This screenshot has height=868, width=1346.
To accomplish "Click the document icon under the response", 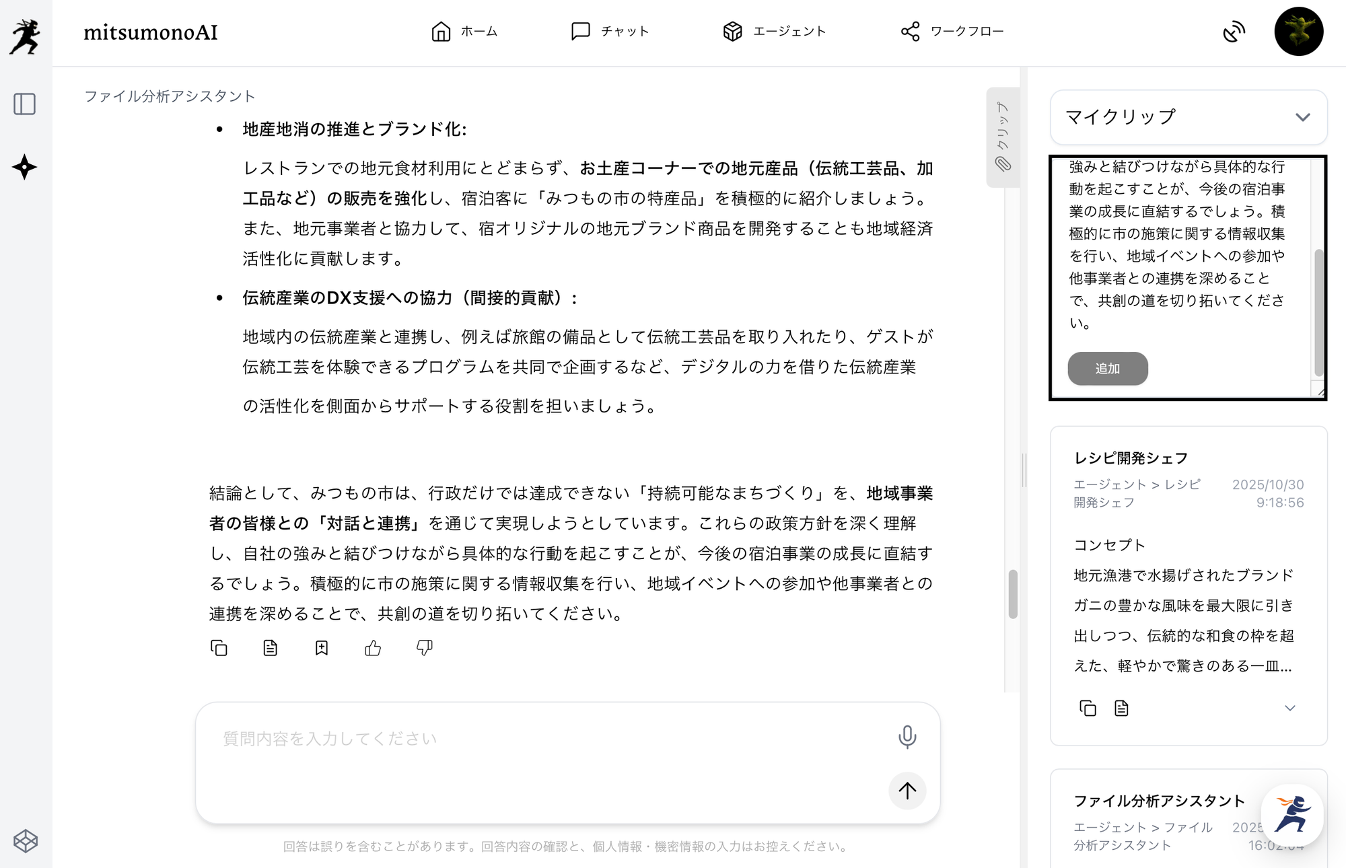I will (x=270, y=648).
